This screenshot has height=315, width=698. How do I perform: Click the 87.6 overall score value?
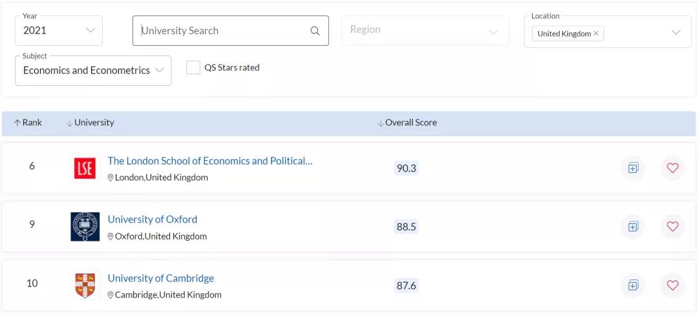click(406, 285)
